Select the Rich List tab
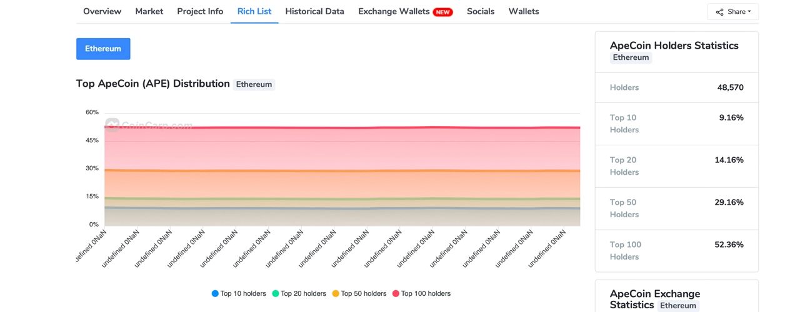 tap(254, 11)
